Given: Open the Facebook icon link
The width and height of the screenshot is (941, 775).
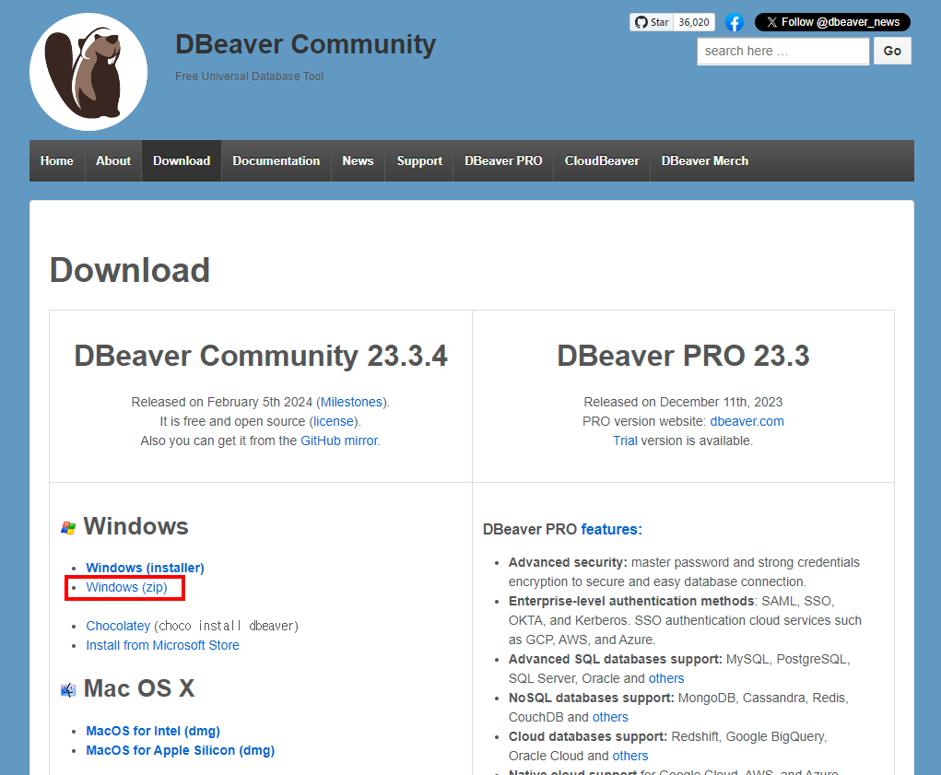Looking at the screenshot, I should pos(734,22).
